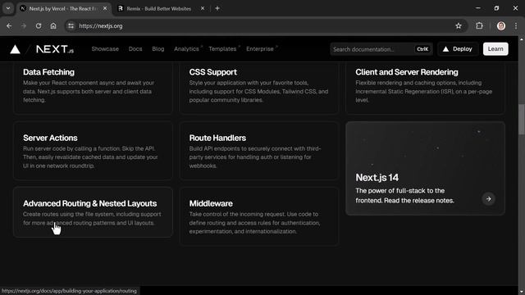Click the Next.js 14 heading
Image resolution: width=525 pixels, height=295 pixels.
click(377, 178)
